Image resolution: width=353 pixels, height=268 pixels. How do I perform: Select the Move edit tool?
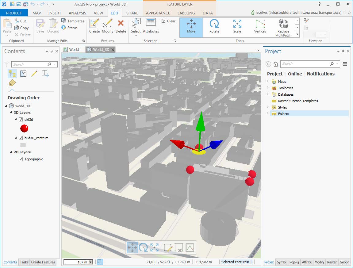pyautogui.click(x=191, y=28)
